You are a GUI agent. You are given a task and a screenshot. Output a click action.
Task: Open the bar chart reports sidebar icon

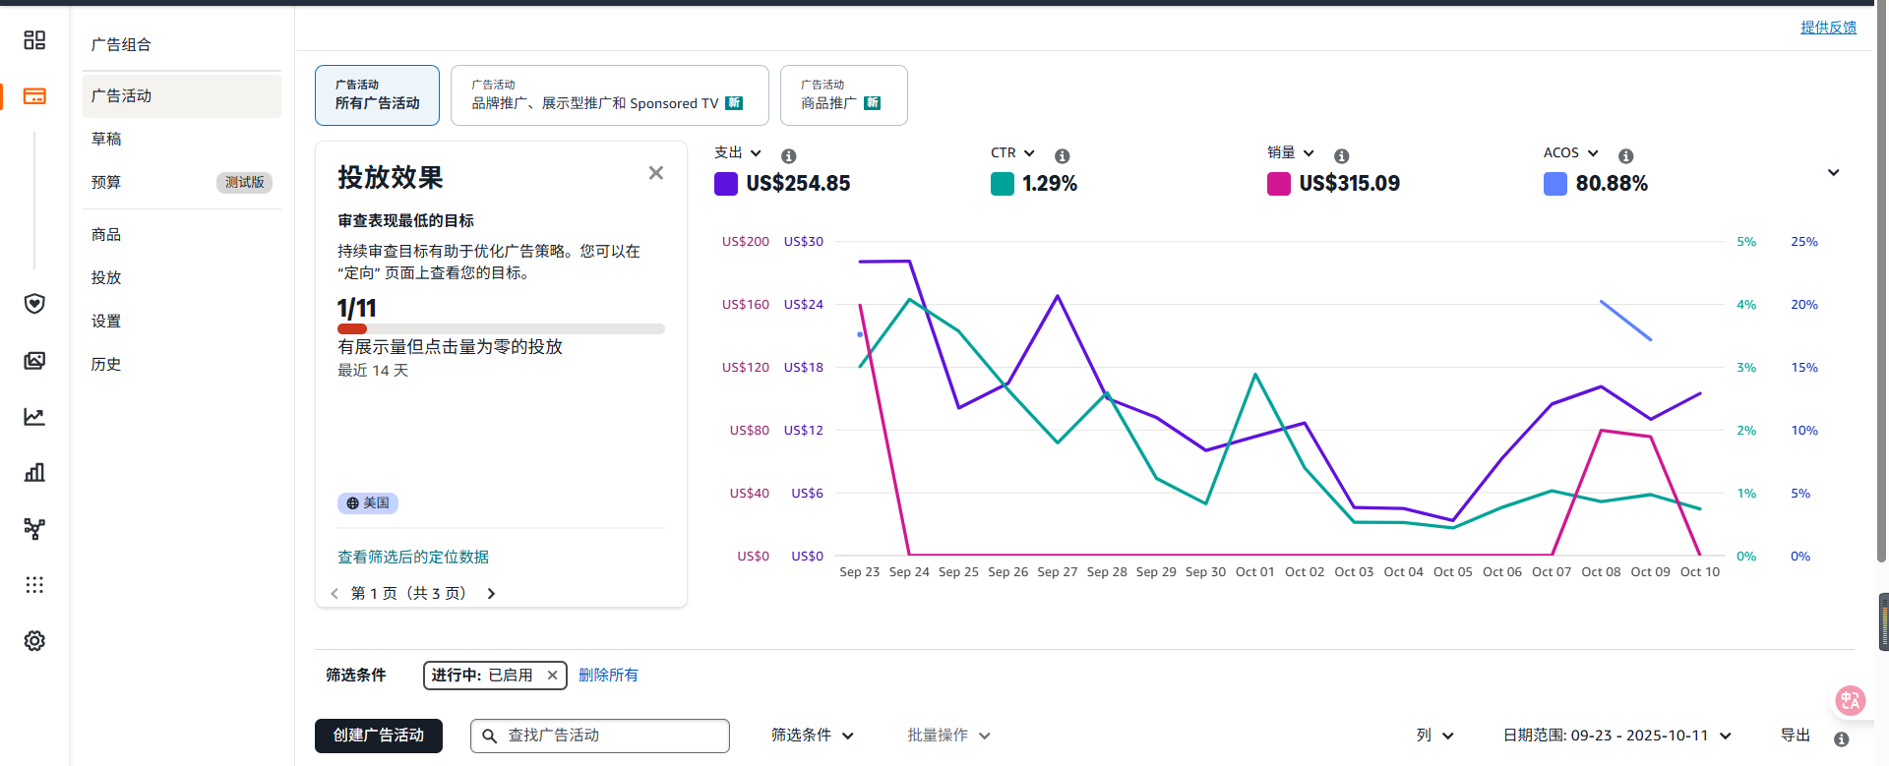(x=34, y=473)
